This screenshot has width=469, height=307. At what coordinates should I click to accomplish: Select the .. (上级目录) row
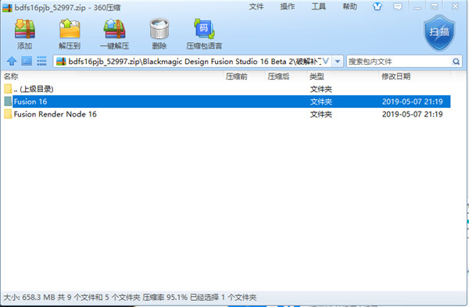(x=227, y=89)
